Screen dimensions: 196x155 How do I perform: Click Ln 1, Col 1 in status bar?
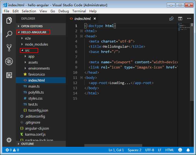point(116,150)
